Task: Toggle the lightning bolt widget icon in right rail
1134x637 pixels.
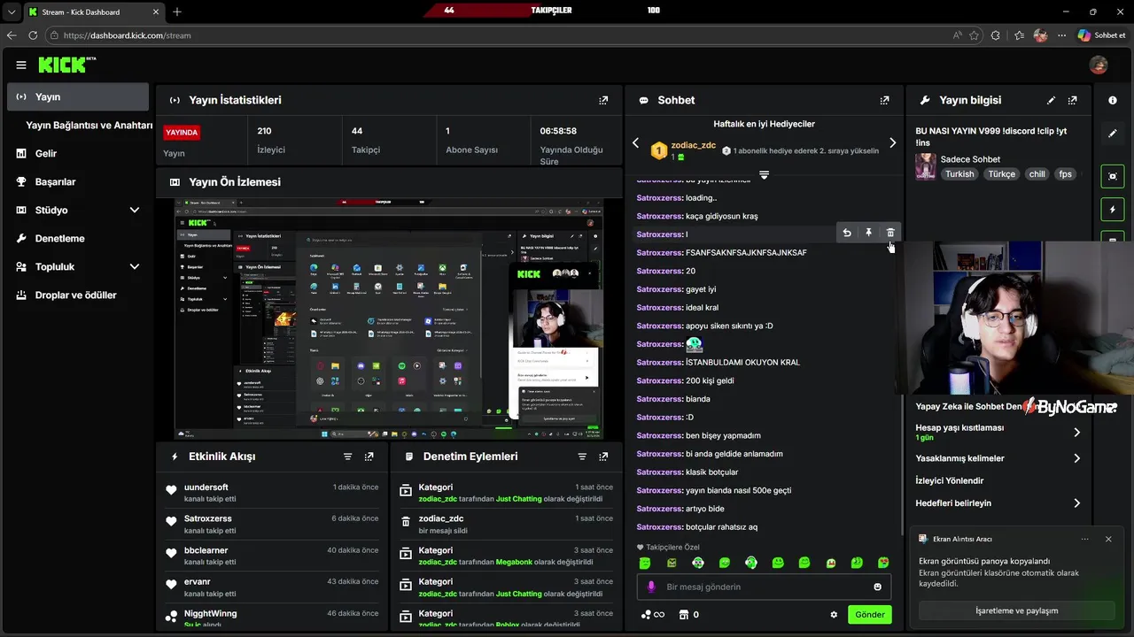Action: 1113,210
